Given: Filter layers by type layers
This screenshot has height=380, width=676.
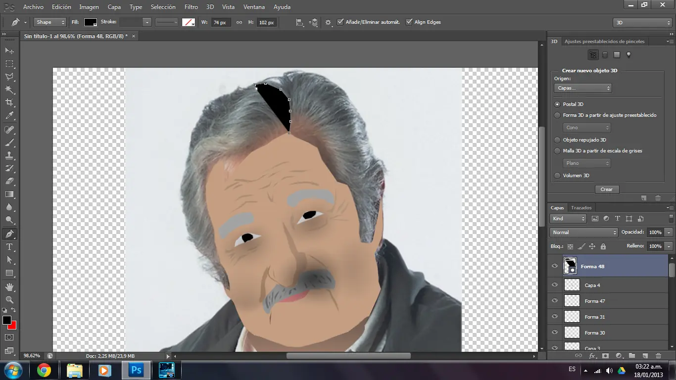Looking at the screenshot, I should tap(618, 219).
